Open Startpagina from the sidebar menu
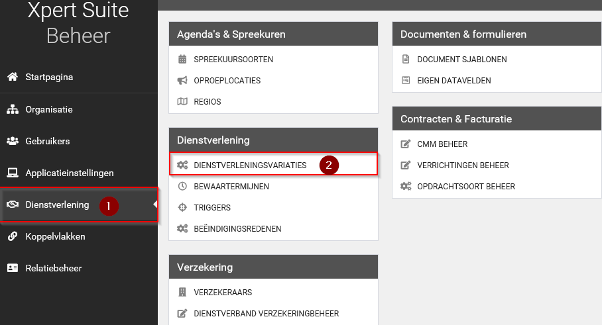The height and width of the screenshot is (325, 602). pos(49,77)
